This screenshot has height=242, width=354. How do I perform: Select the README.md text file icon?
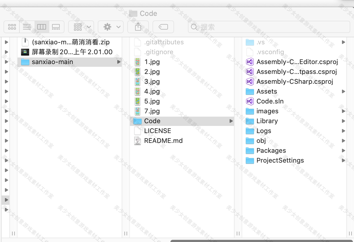point(138,141)
